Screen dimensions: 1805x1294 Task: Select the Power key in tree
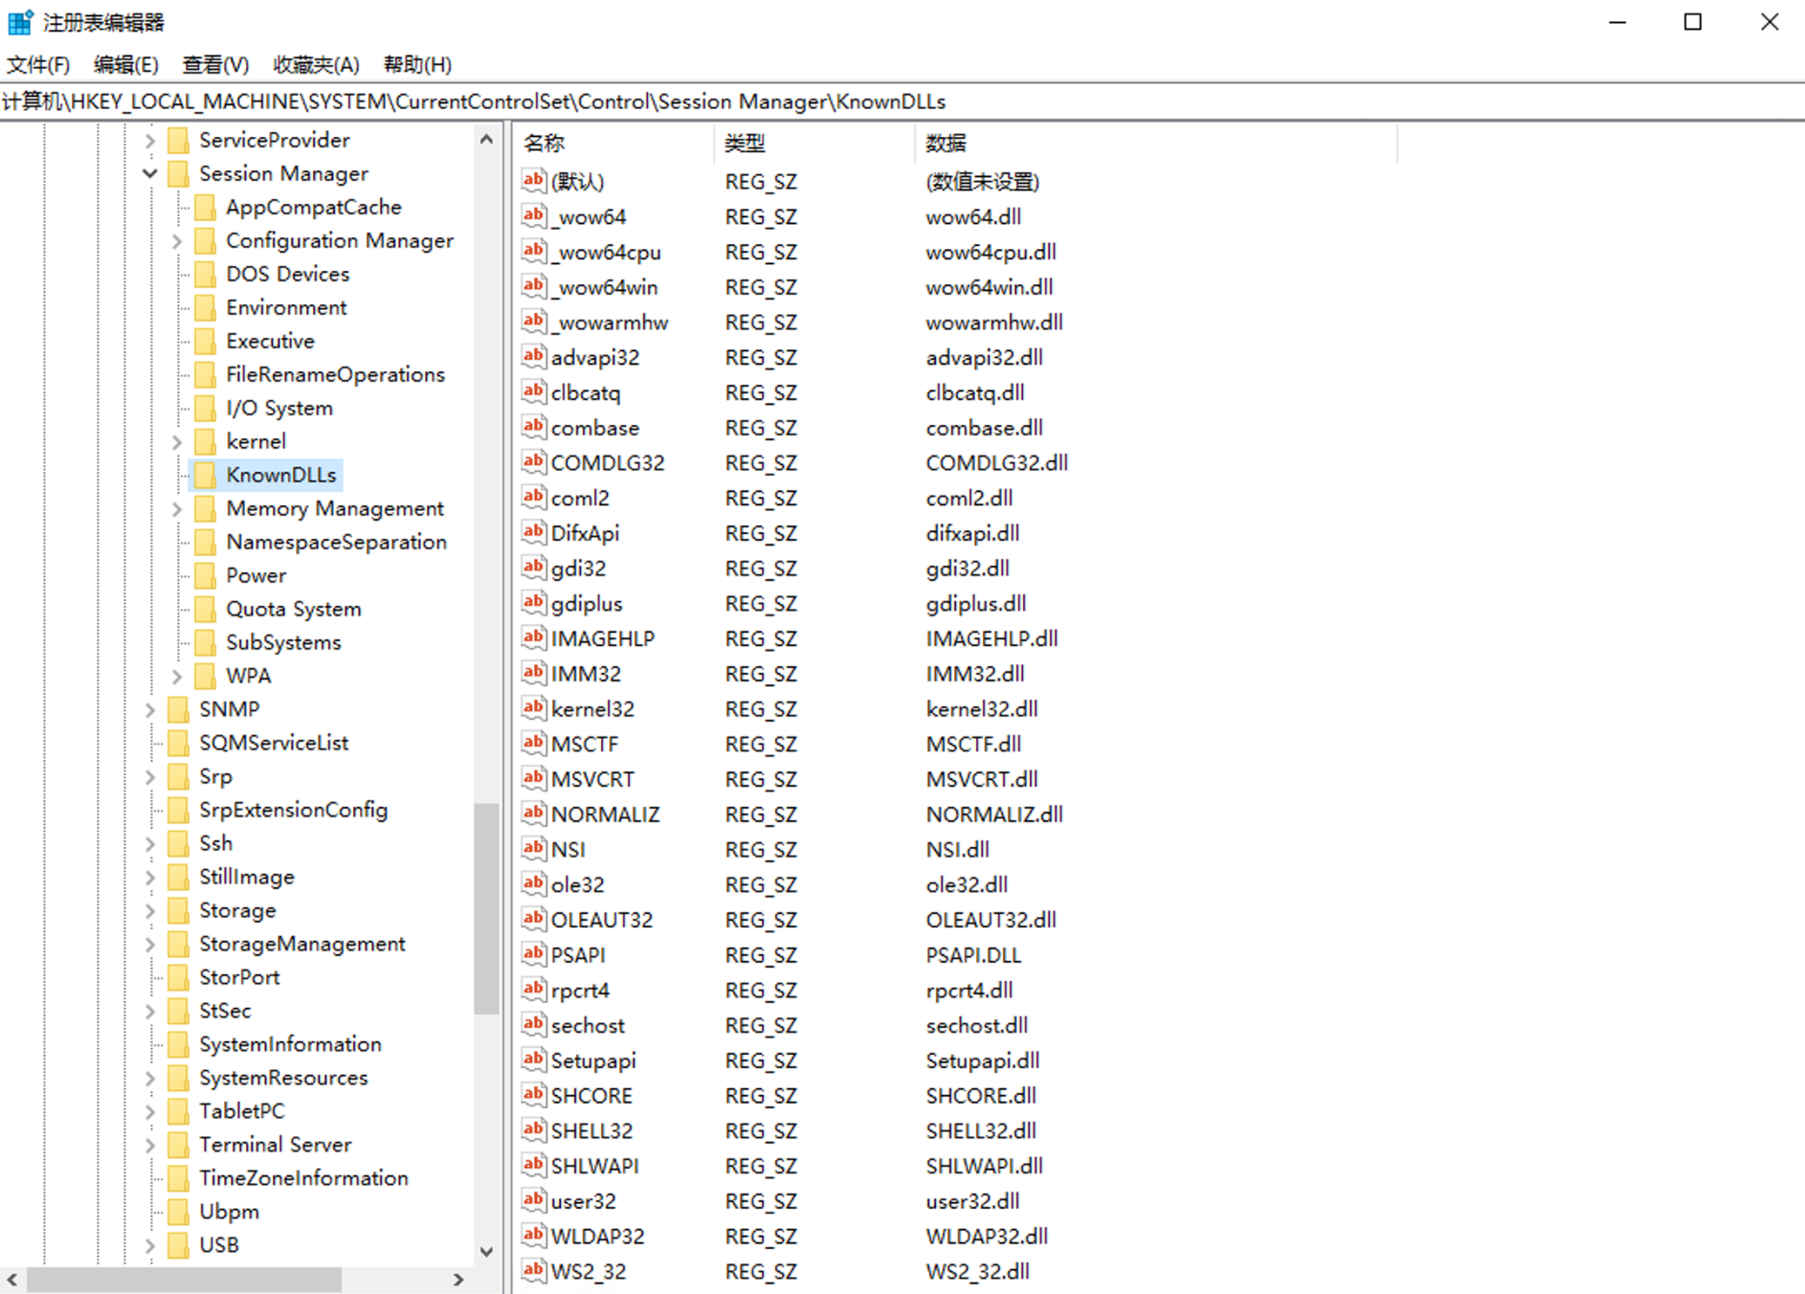[x=256, y=575]
